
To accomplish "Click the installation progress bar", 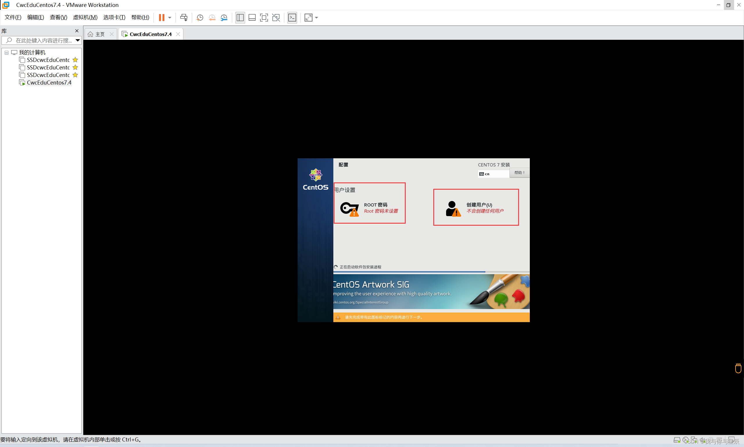I will 431,272.
